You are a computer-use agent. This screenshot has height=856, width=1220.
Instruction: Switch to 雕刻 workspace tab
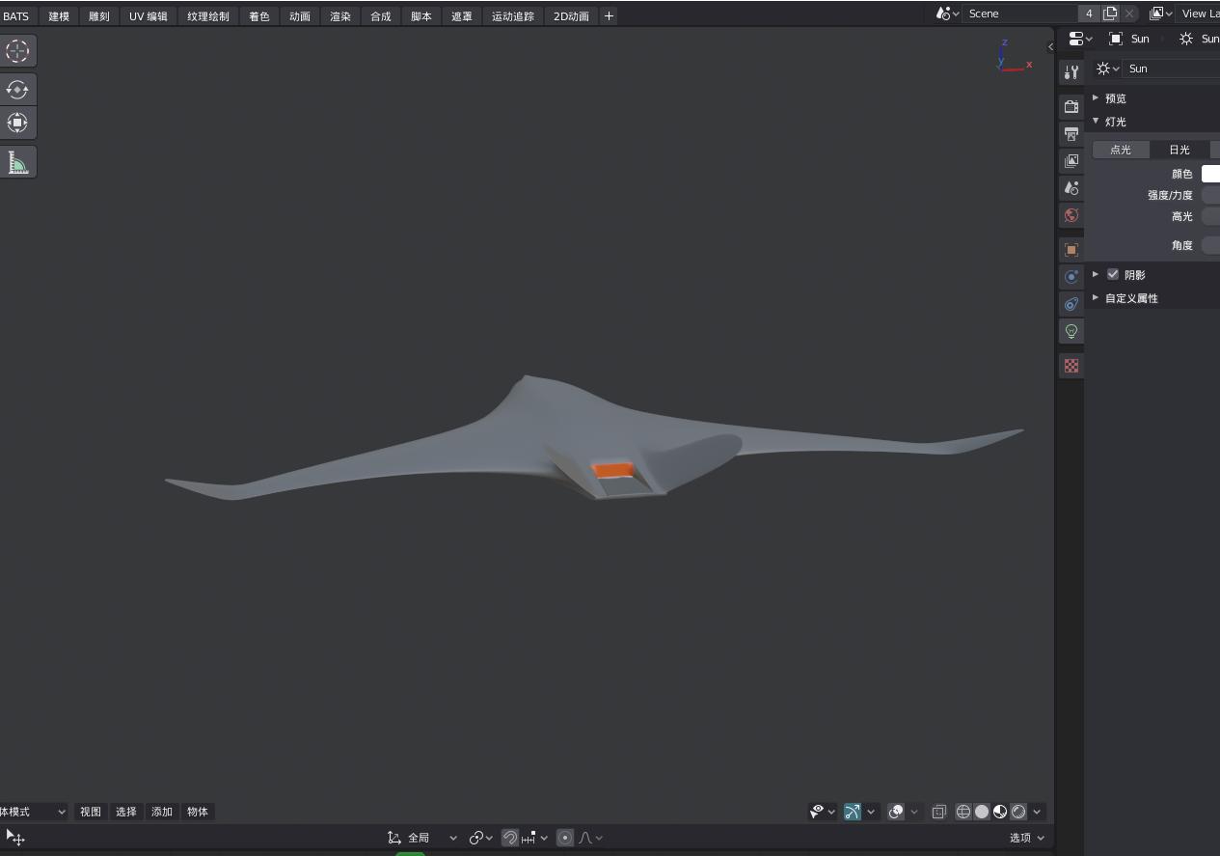click(98, 16)
